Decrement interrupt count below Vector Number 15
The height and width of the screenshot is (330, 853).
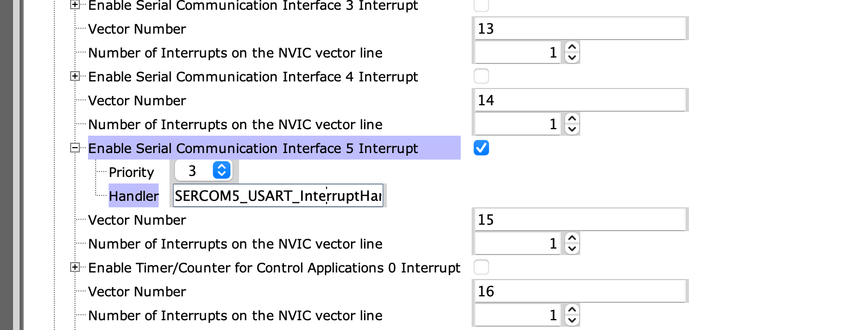(x=572, y=249)
